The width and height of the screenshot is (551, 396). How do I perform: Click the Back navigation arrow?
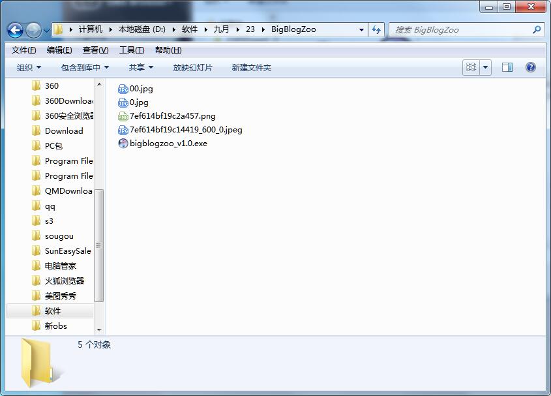14,29
